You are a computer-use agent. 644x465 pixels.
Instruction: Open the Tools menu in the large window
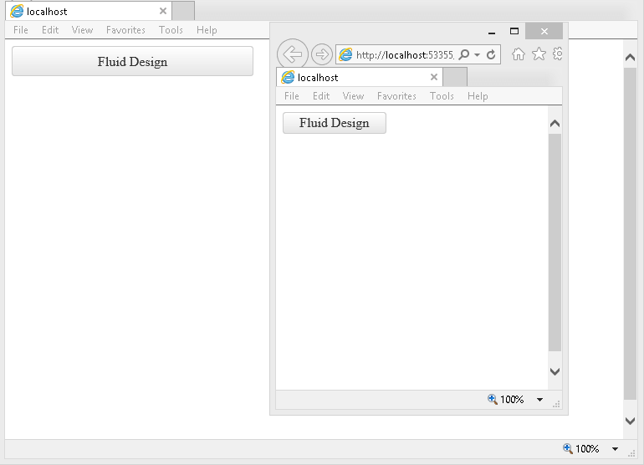[171, 30]
